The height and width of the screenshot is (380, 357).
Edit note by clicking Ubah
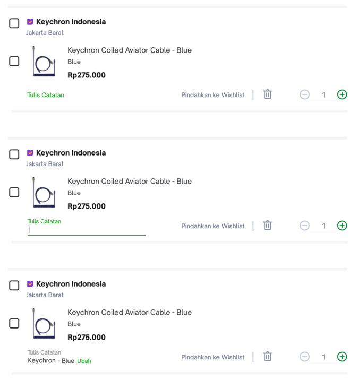click(x=84, y=361)
